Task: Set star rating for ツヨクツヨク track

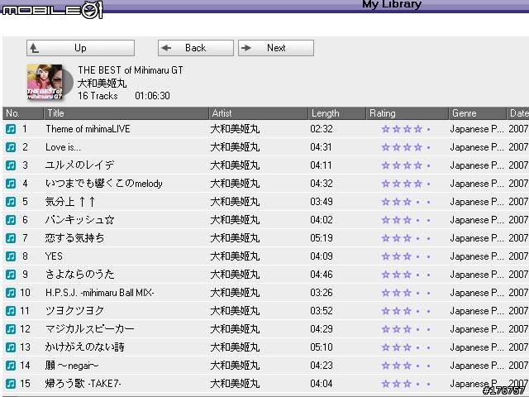Action: (x=406, y=311)
